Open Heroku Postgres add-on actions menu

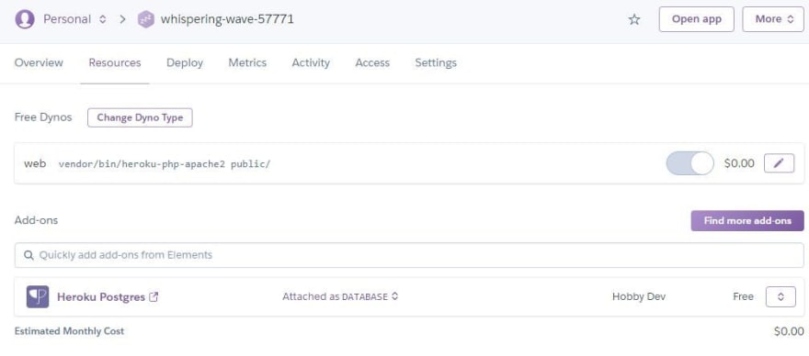tap(781, 296)
